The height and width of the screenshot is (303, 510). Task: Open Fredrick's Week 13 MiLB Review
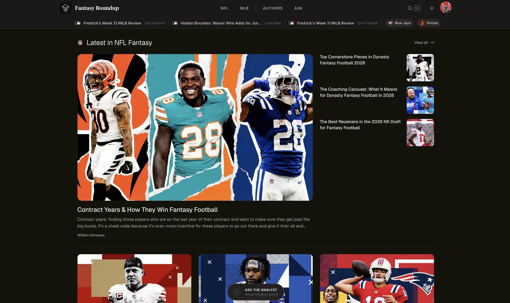coord(112,23)
